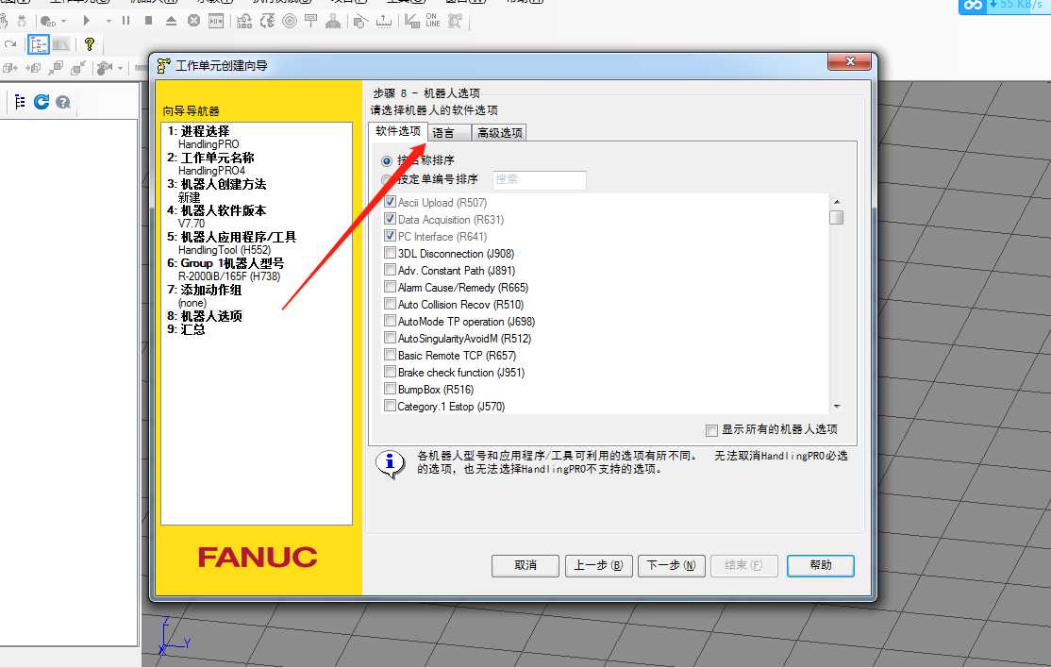Open the Run Panel toolbar icon
This screenshot has height=668, width=1051.
(x=216, y=21)
